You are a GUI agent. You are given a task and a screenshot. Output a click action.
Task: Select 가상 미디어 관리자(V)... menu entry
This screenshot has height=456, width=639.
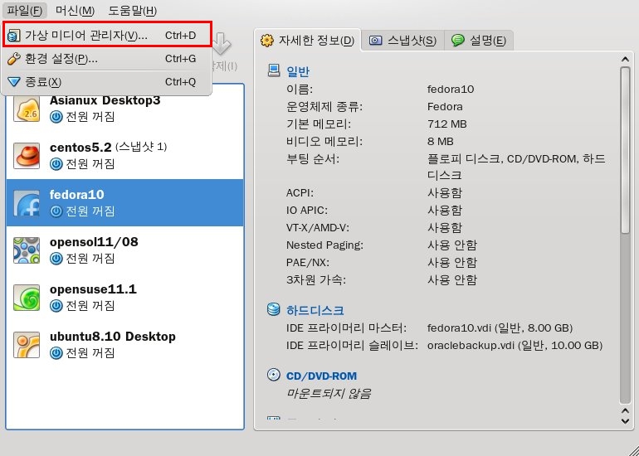point(107,35)
